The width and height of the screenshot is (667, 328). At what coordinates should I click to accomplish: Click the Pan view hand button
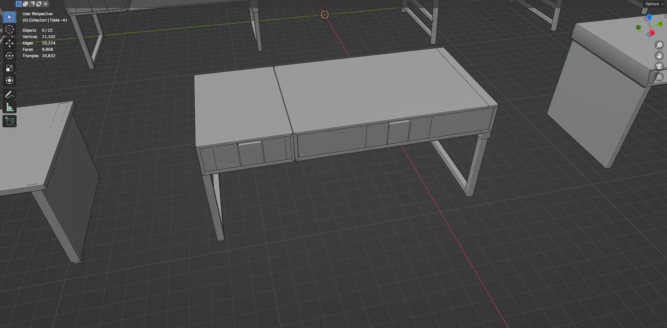[x=659, y=56]
